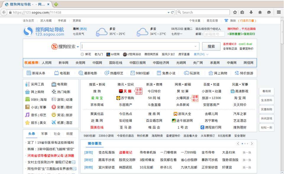Expand the search box suggestion arrow
Viewport: 284px width, 174px height.
[196, 46]
